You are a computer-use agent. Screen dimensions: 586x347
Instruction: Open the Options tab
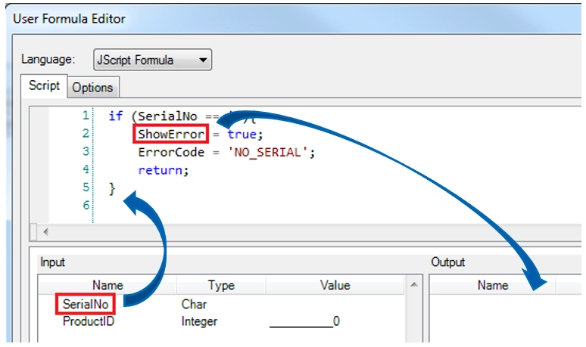(x=92, y=88)
